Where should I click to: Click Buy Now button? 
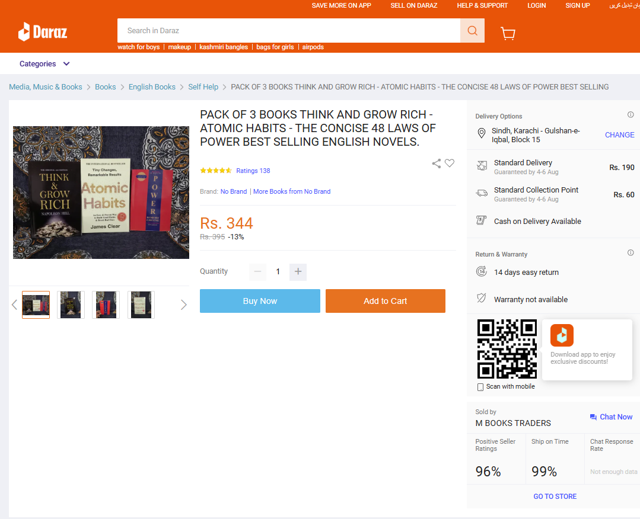(x=260, y=301)
